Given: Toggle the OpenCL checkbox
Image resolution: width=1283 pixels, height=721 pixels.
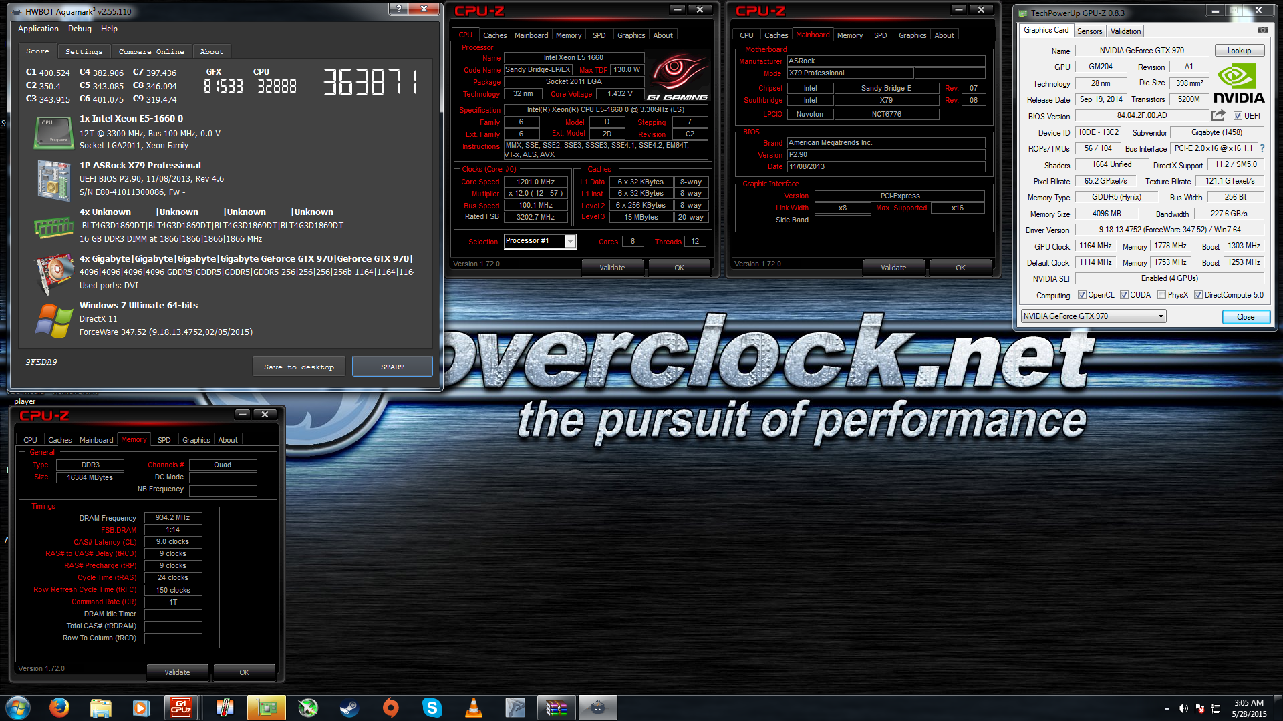Looking at the screenshot, I should pos(1082,295).
